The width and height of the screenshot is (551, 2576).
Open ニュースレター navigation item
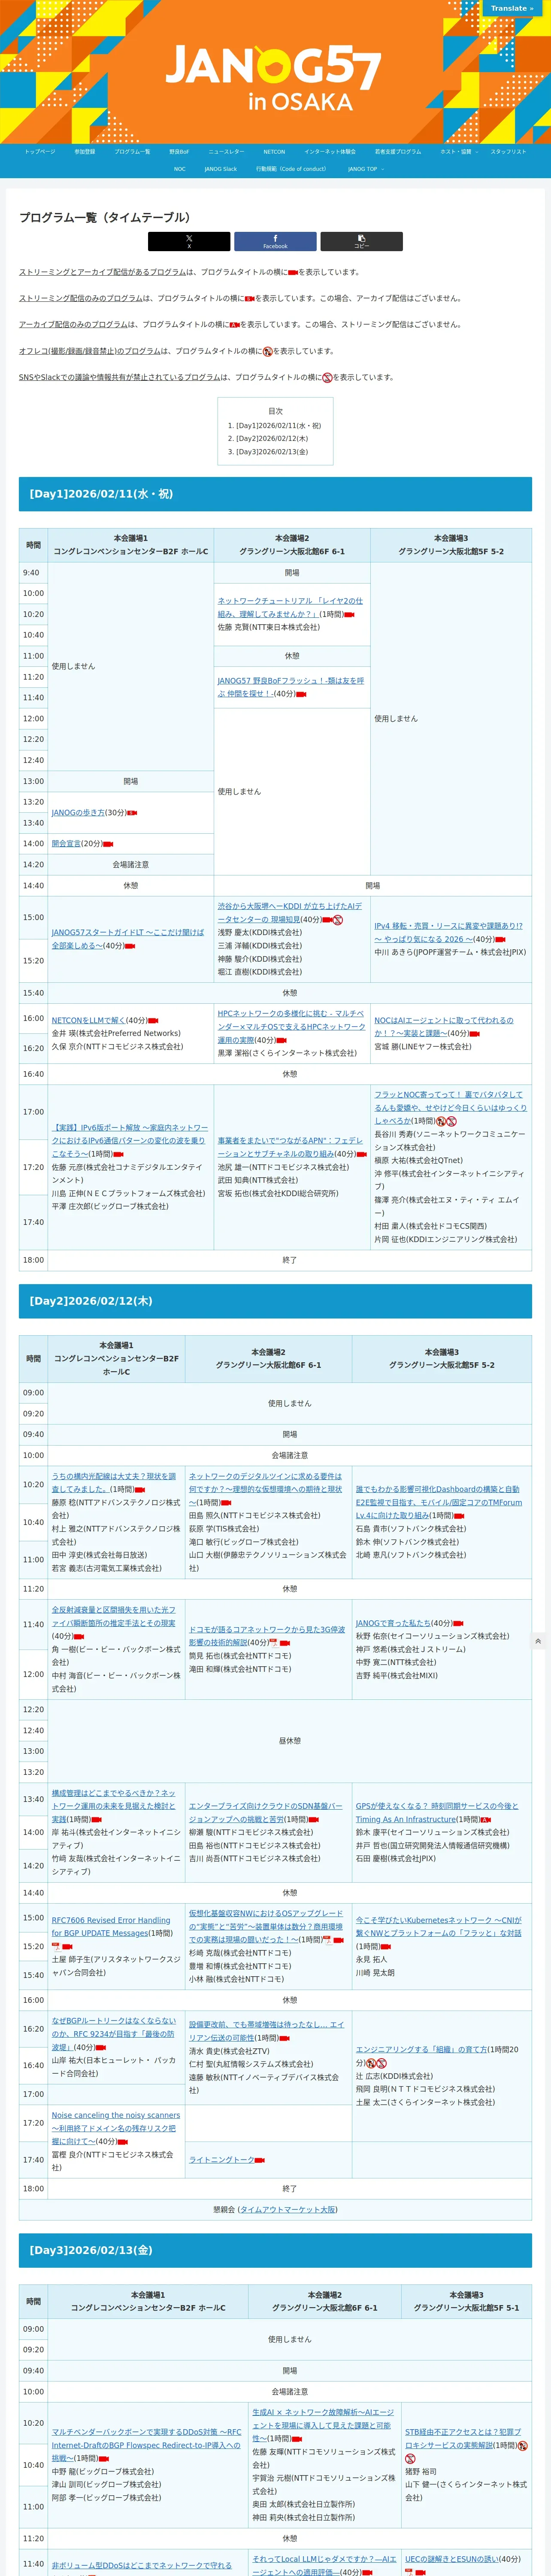(x=226, y=152)
